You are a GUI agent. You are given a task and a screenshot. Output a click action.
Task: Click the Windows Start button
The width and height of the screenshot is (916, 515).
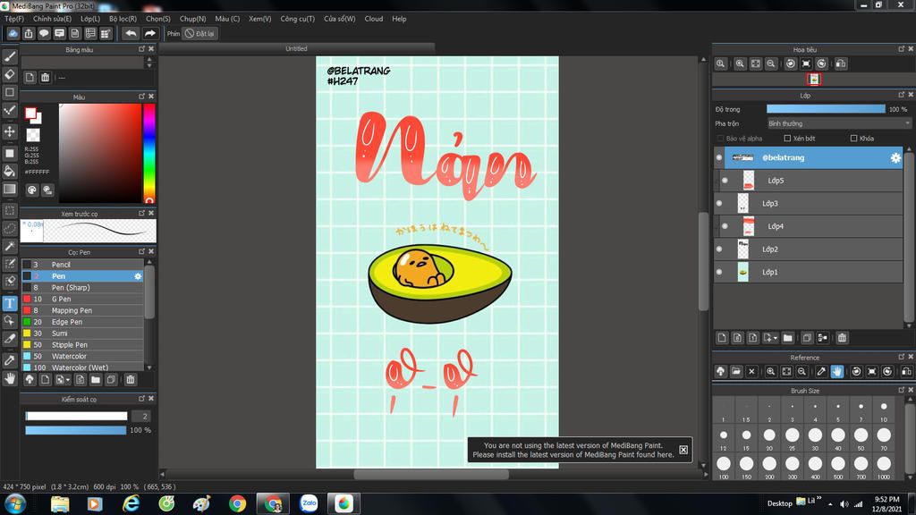[x=14, y=503]
